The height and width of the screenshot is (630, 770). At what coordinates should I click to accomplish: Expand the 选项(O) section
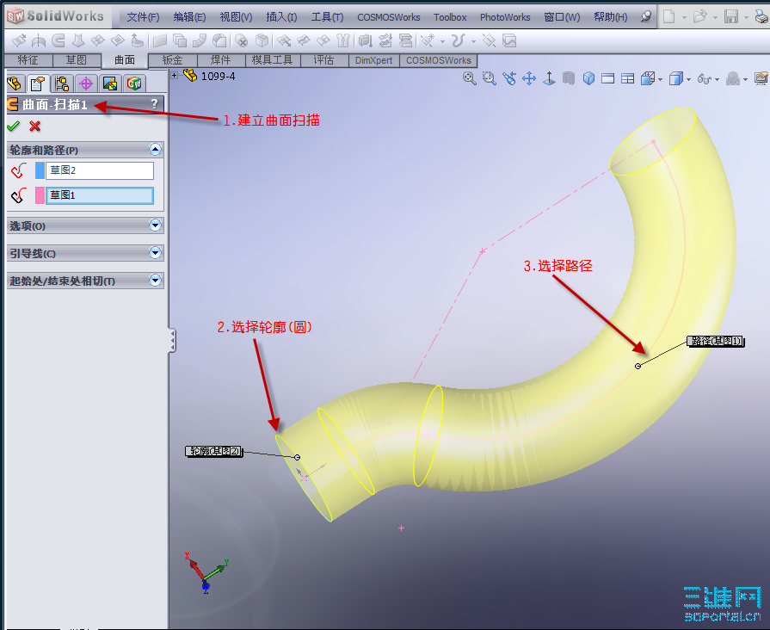tap(155, 225)
